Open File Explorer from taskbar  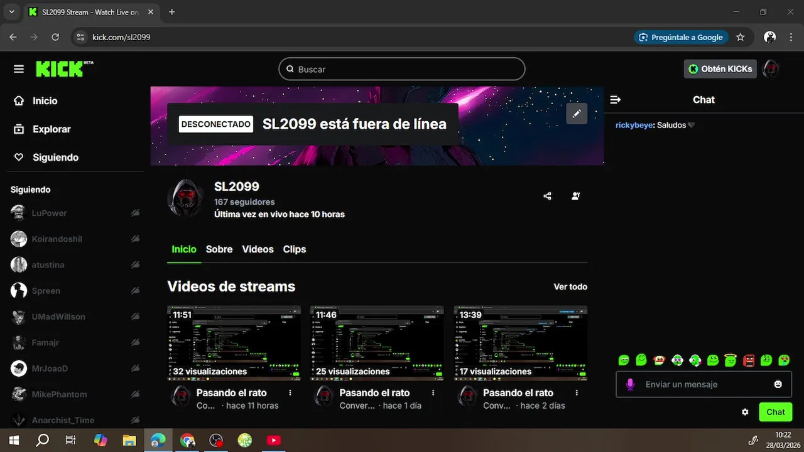point(129,440)
